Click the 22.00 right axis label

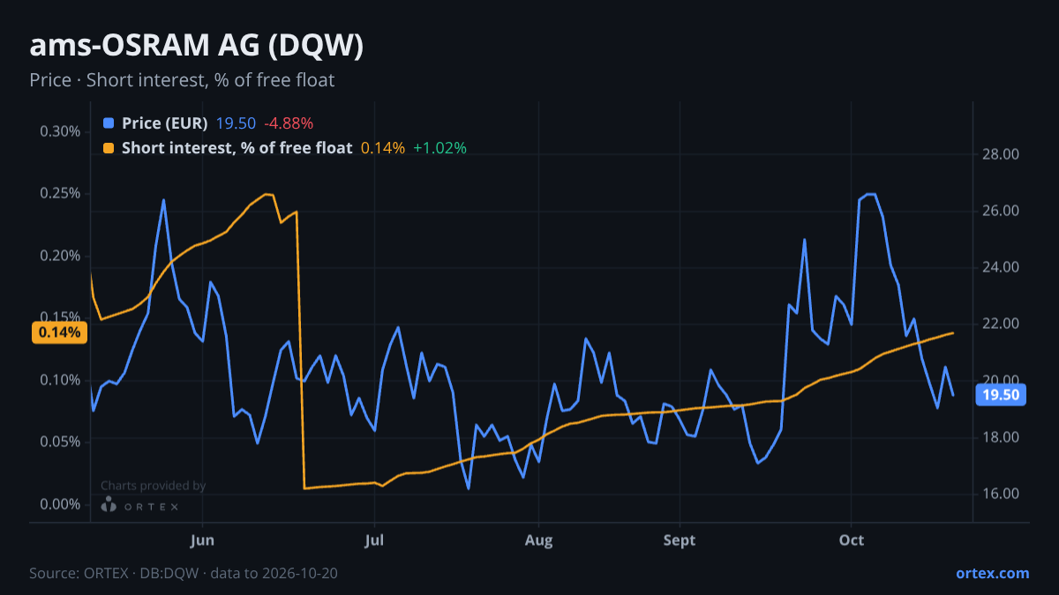coord(1001,324)
